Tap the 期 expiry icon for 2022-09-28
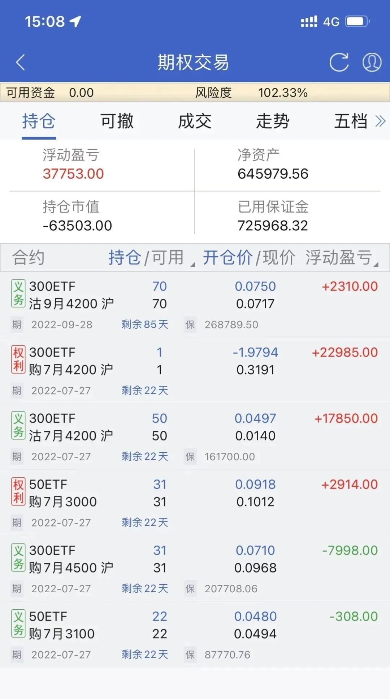The image size is (390, 699). (x=17, y=325)
